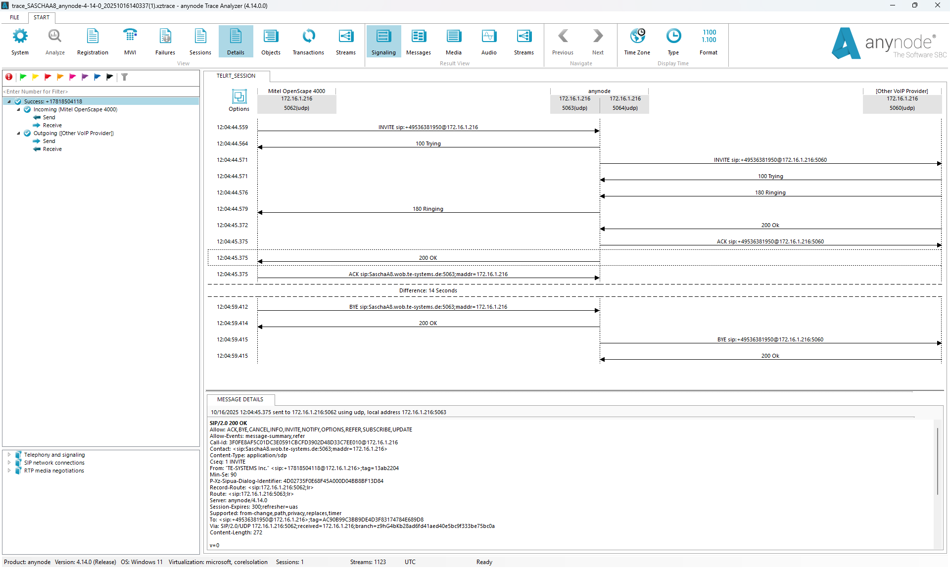This screenshot has height=570, width=950.
Task: Switch to the Messages result view
Action: coord(418,42)
